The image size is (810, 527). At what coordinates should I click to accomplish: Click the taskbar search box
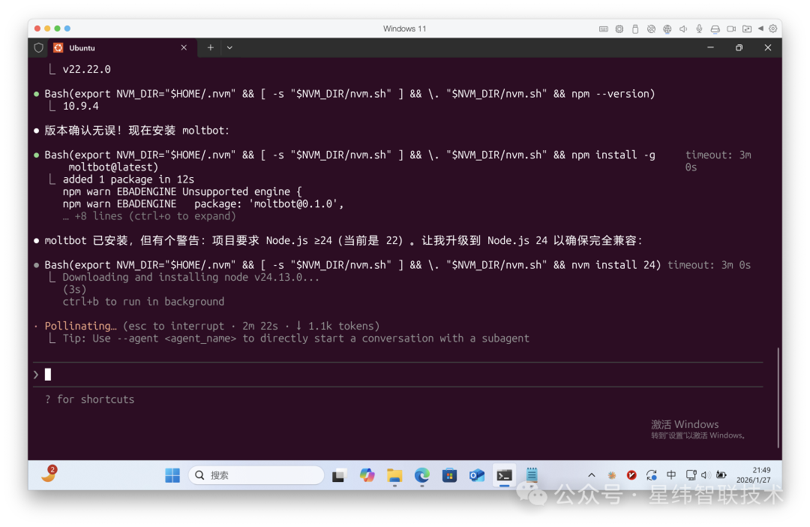point(256,475)
